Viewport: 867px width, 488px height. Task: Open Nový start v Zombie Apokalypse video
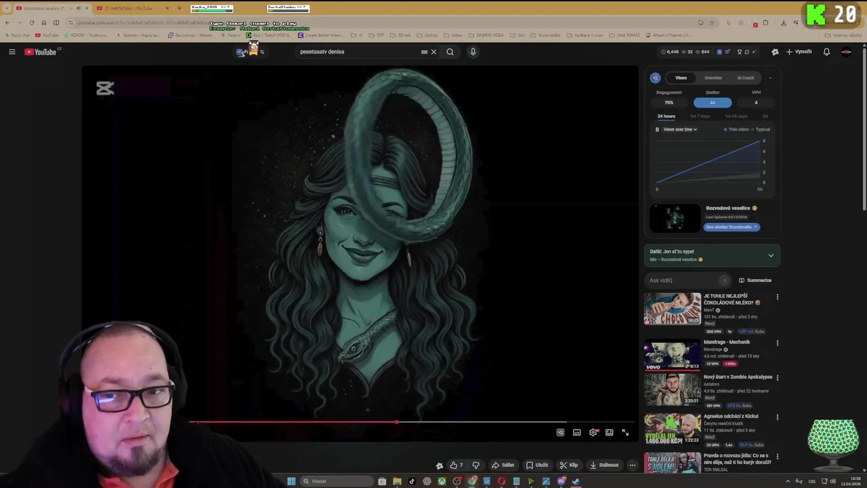click(x=673, y=389)
